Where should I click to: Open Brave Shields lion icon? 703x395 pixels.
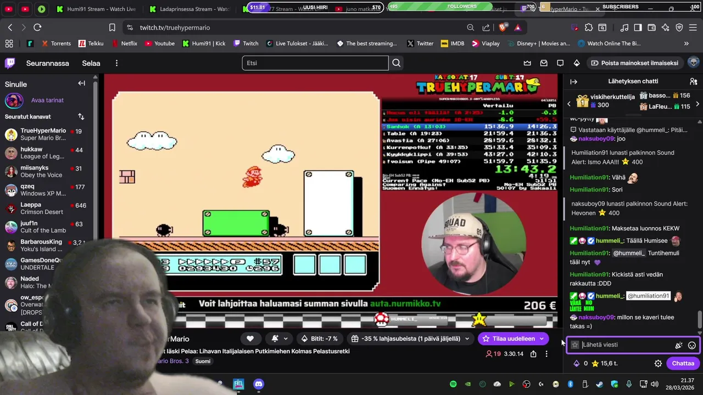pyautogui.click(x=503, y=27)
